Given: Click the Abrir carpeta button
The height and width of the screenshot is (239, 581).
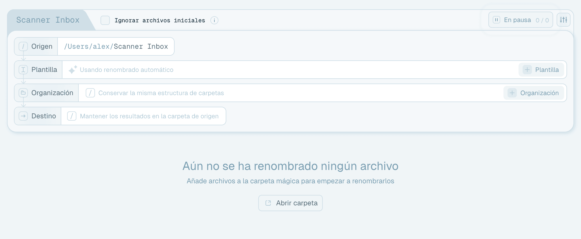Looking at the screenshot, I should click(290, 203).
